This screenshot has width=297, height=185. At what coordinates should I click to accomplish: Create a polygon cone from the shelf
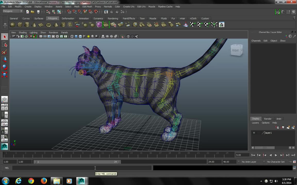click(x=34, y=24)
